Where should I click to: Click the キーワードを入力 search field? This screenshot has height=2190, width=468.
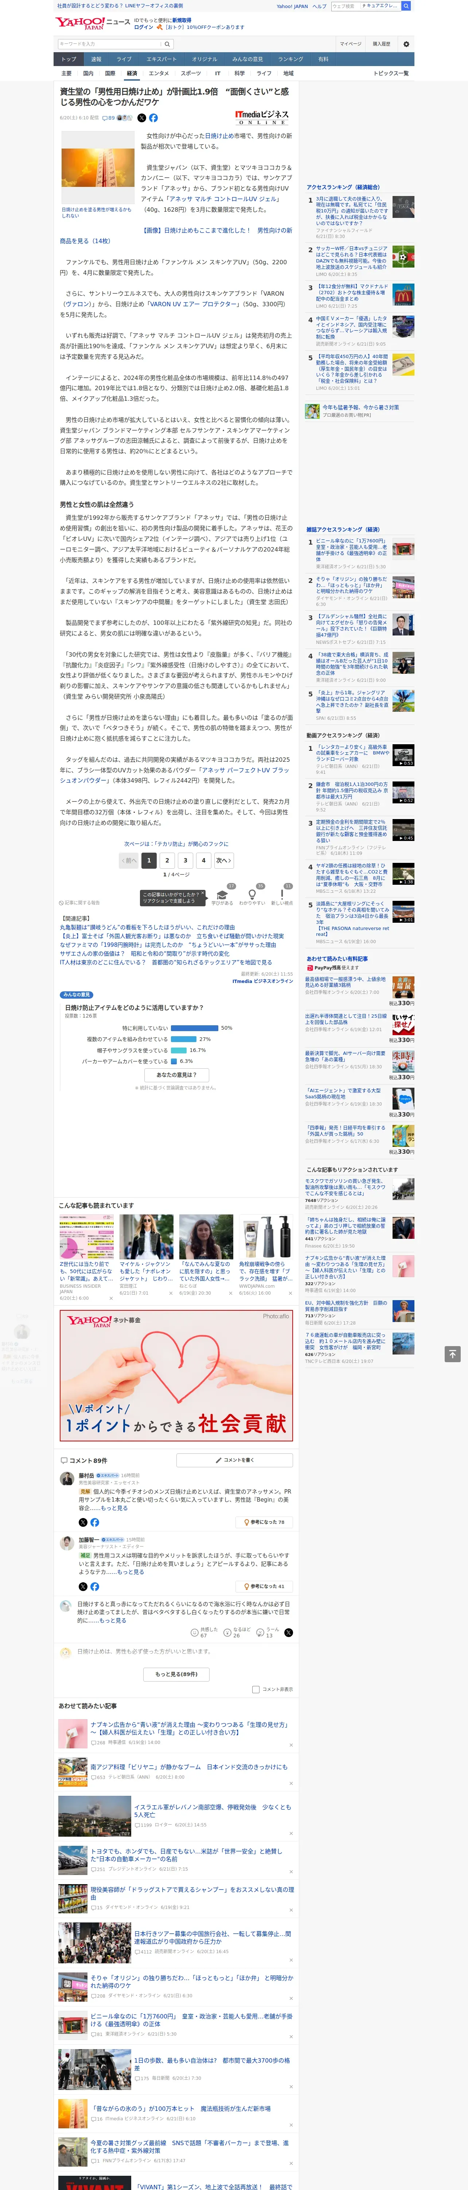(x=110, y=44)
